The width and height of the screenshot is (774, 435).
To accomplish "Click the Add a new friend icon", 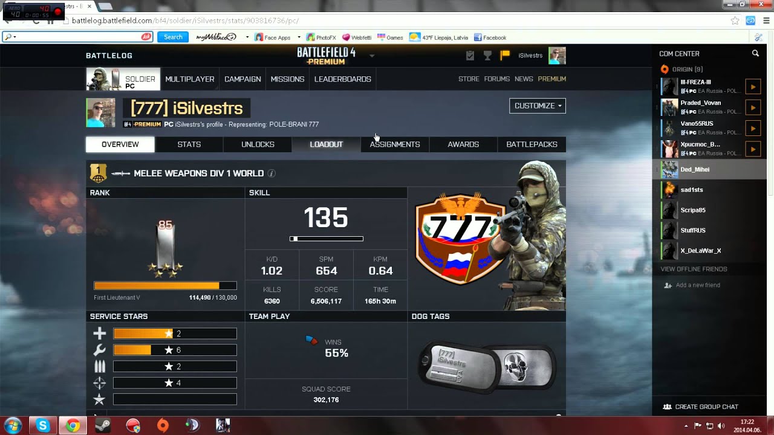I will 668,285.
